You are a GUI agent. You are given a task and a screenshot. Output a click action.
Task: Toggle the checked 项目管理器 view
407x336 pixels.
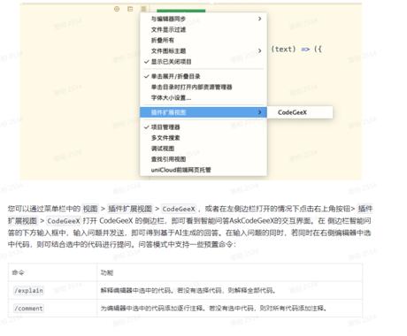tap(203, 127)
